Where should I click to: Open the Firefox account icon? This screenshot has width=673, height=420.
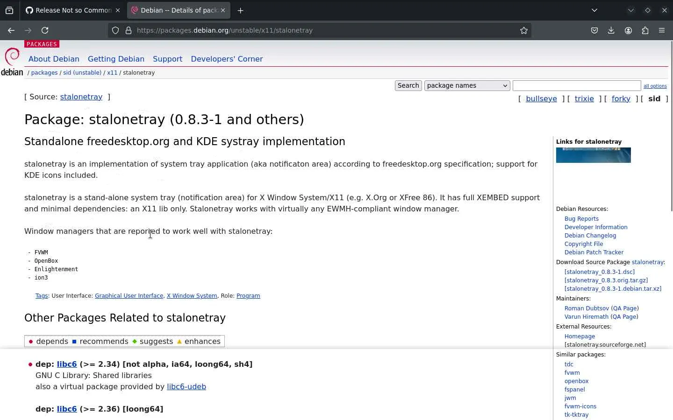click(628, 30)
